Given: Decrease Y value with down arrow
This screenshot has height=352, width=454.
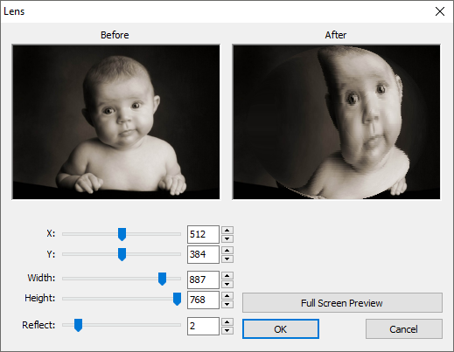Looking at the screenshot, I should [227, 259].
